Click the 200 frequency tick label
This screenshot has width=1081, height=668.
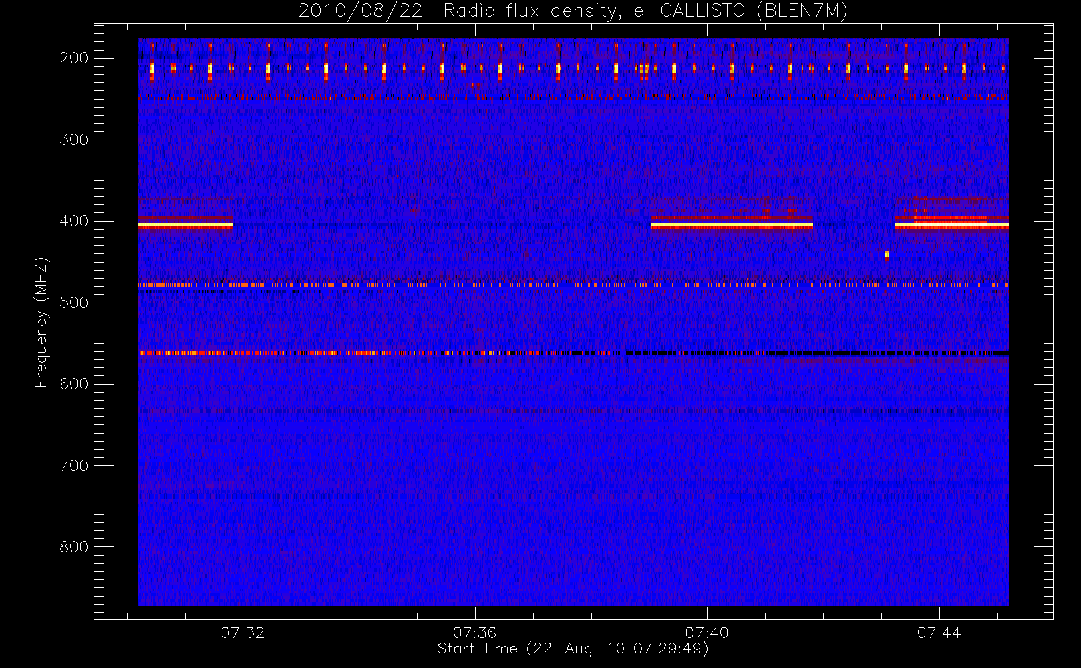(x=74, y=58)
